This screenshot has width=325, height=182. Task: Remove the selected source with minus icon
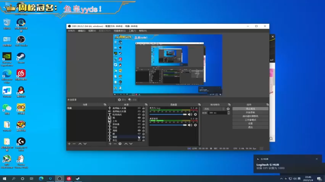(115, 144)
